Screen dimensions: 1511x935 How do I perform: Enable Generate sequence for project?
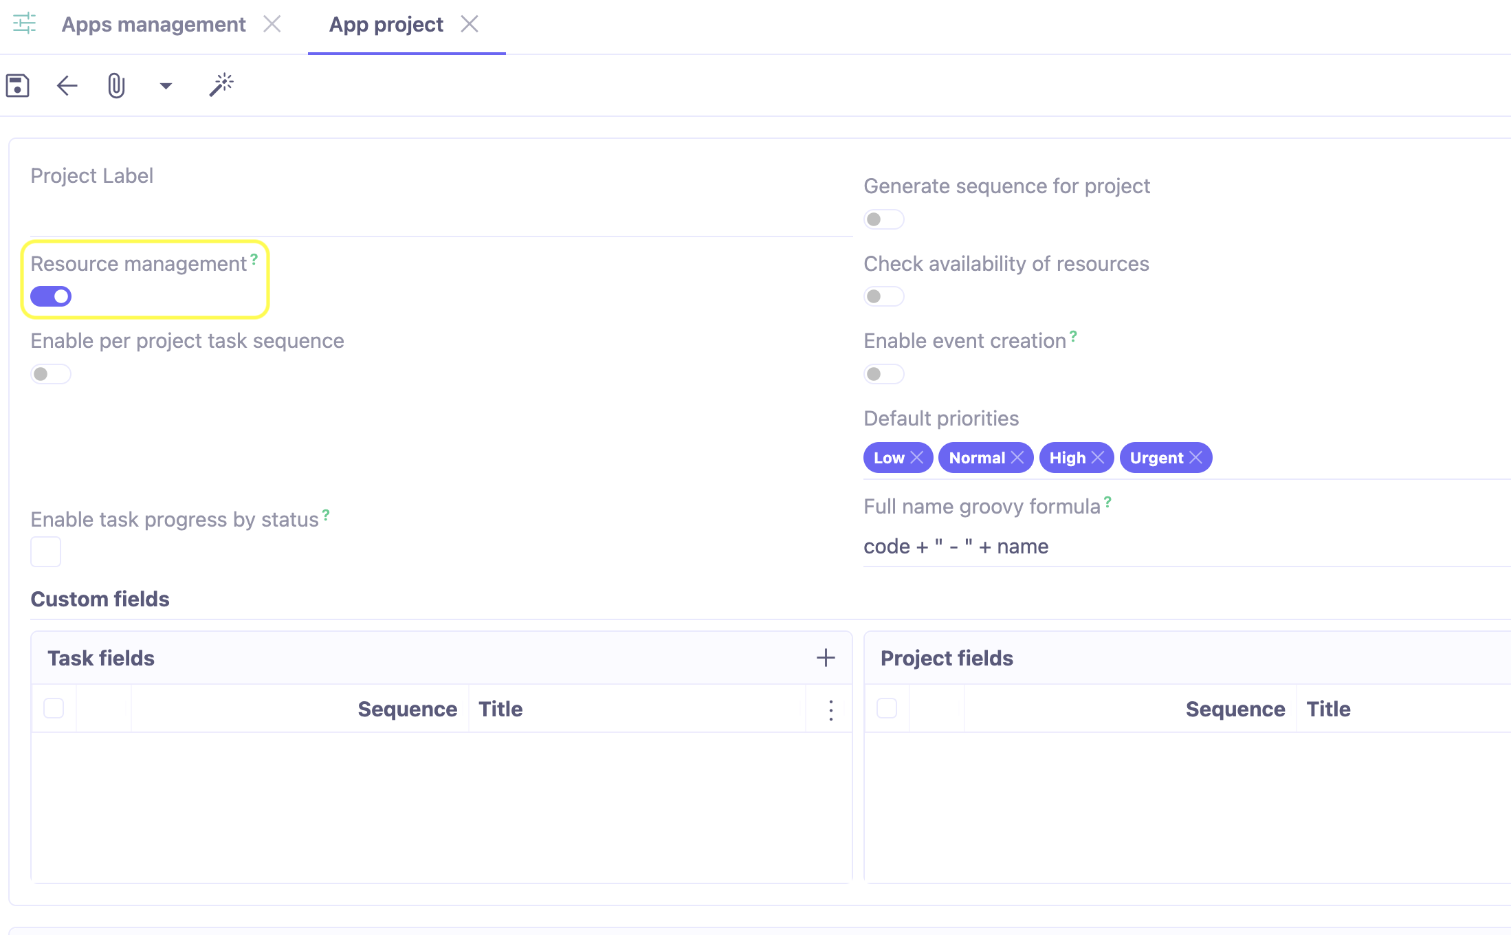(x=883, y=219)
